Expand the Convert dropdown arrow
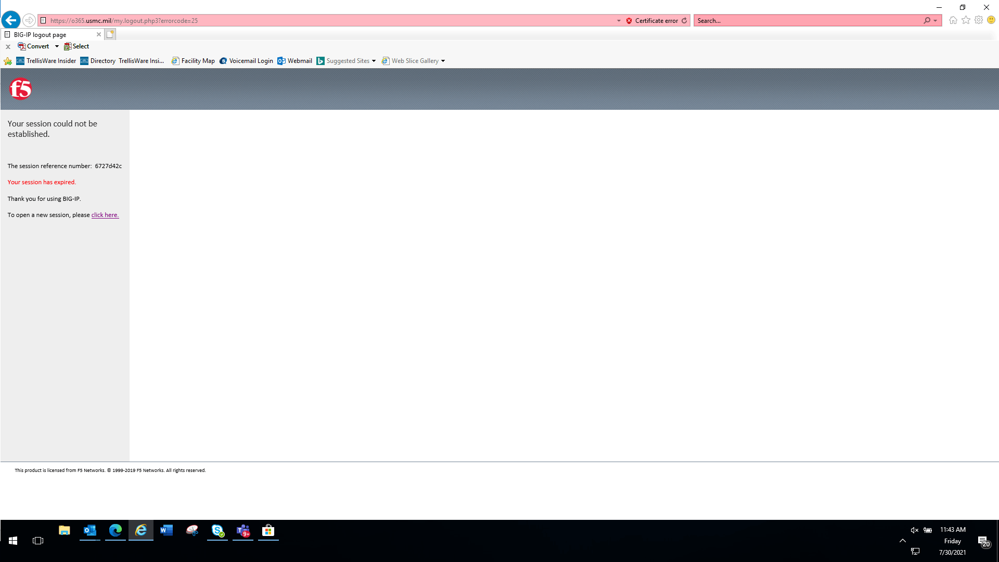This screenshot has width=999, height=562. pyautogui.click(x=57, y=46)
